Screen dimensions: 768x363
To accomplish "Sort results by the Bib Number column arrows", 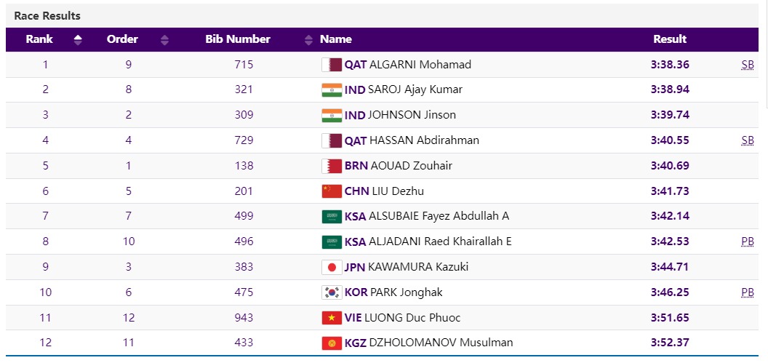I will click(x=308, y=40).
